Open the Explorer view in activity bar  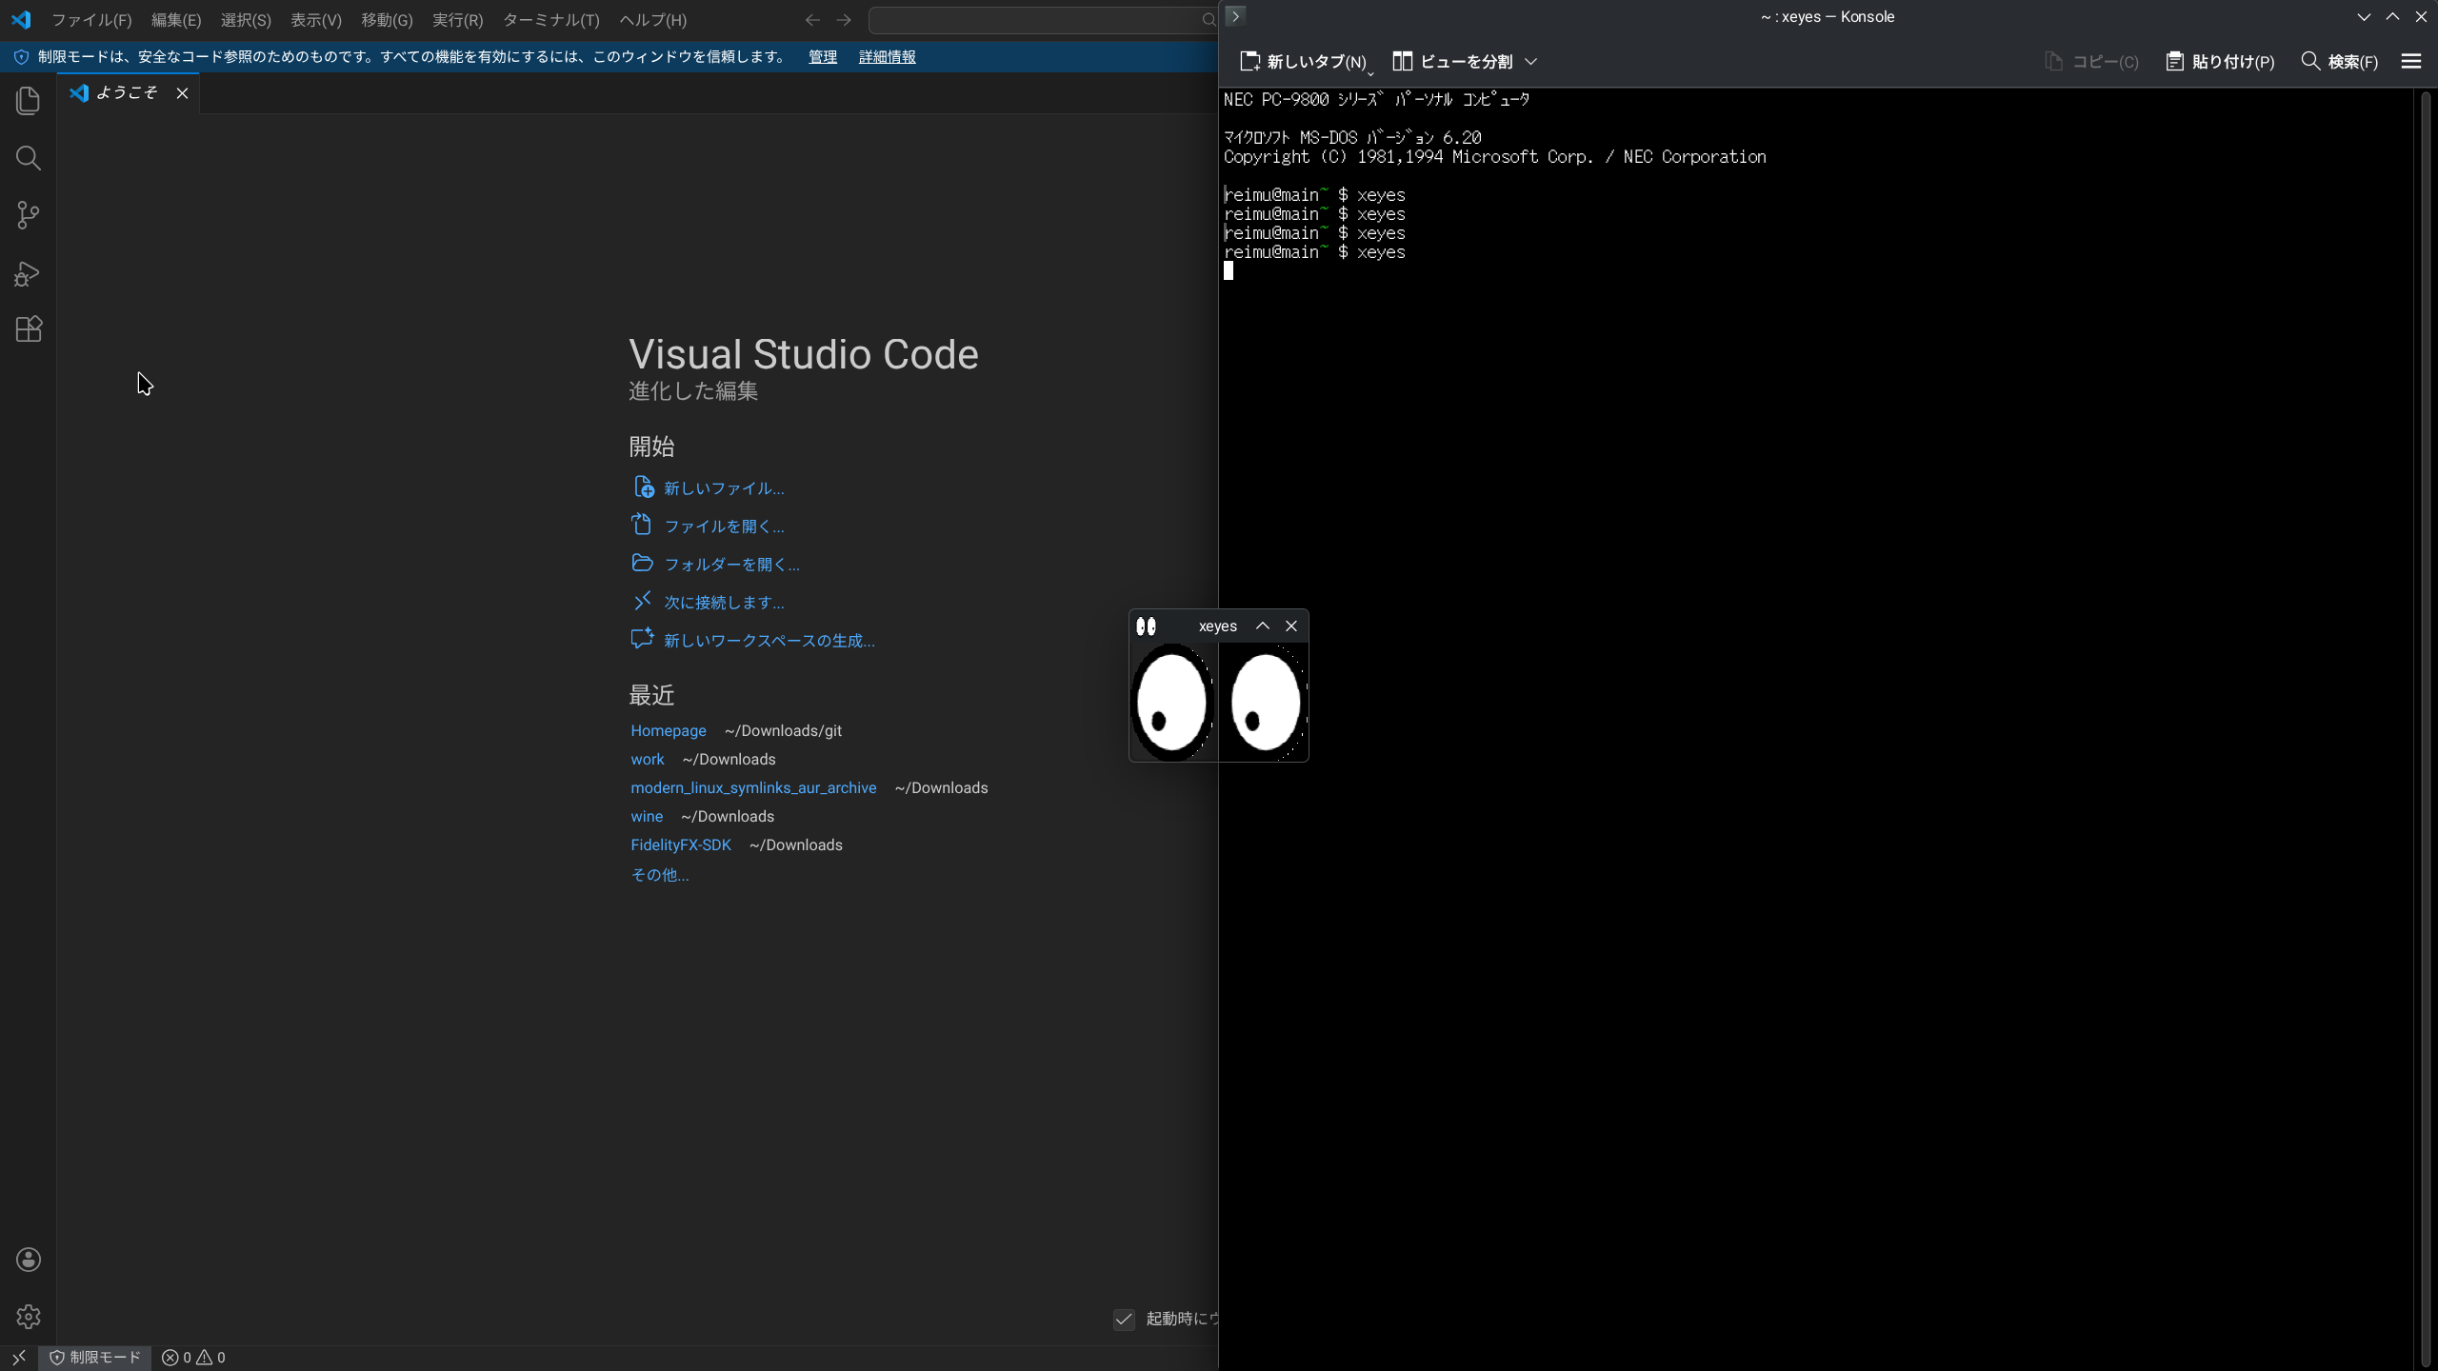(29, 101)
